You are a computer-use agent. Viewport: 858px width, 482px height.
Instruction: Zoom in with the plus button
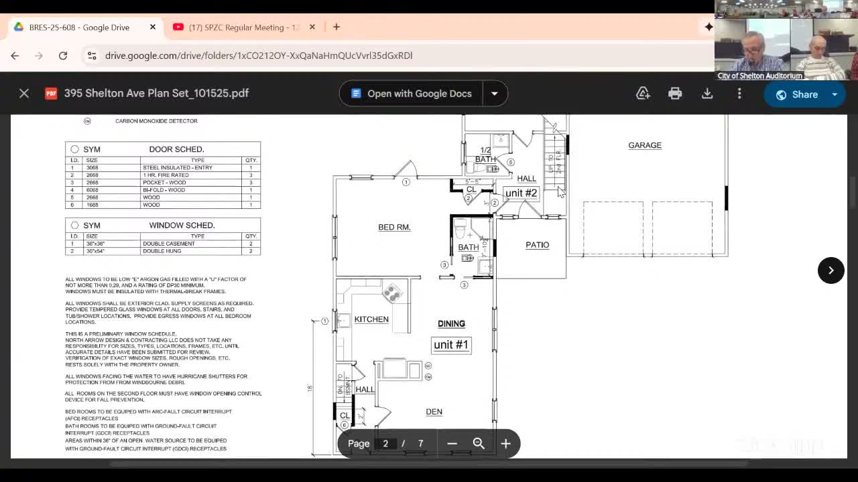pyautogui.click(x=505, y=443)
